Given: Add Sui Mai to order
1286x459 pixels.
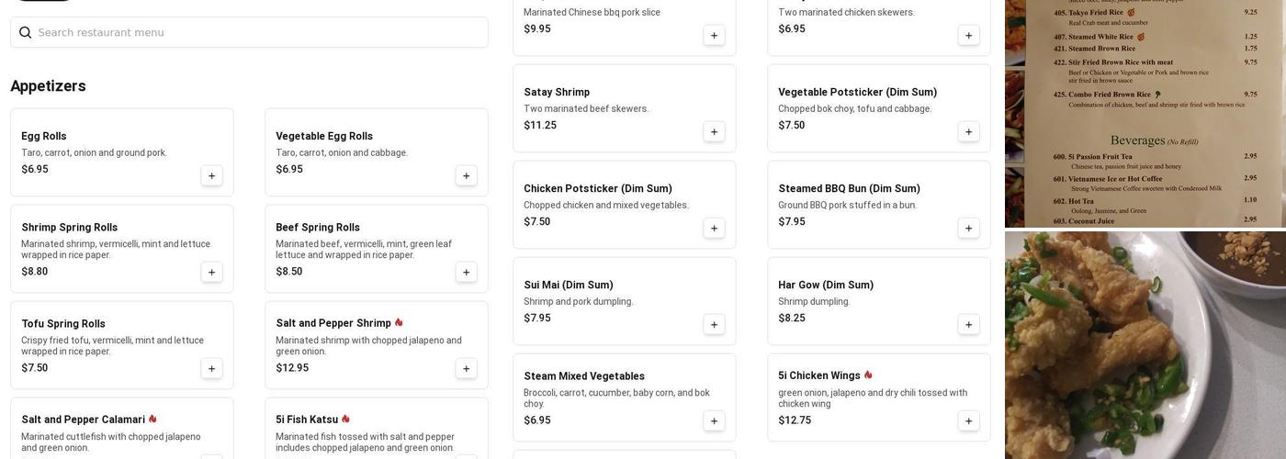Looking at the screenshot, I should [714, 324].
